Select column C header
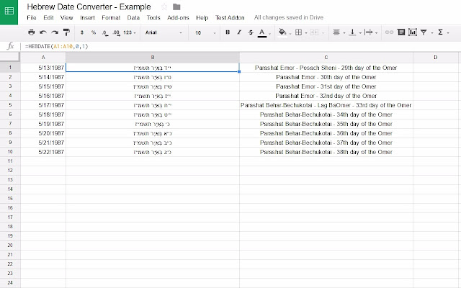This screenshot has height=288, width=461. pyautogui.click(x=326, y=58)
